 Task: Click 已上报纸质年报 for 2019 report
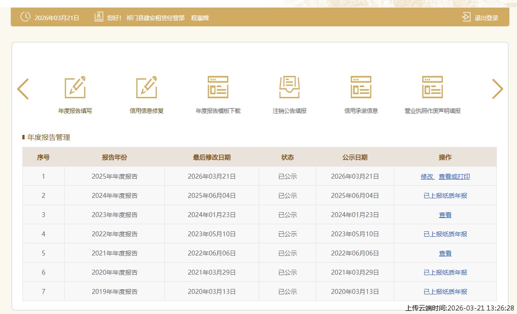pyautogui.click(x=445, y=292)
